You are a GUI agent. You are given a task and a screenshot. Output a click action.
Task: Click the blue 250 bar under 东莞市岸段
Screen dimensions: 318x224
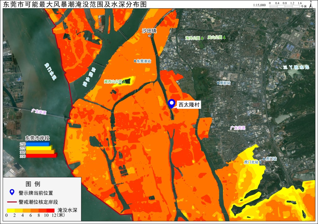click(x=38, y=144)
